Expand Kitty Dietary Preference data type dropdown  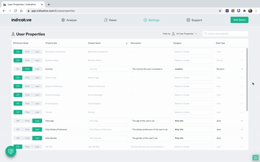pyautogui.click(x=242, y=130)
